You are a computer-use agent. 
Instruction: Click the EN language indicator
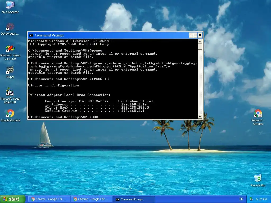[241, 199]
